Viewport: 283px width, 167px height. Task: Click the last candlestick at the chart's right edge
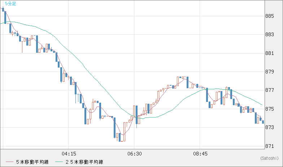click(263, 122)
